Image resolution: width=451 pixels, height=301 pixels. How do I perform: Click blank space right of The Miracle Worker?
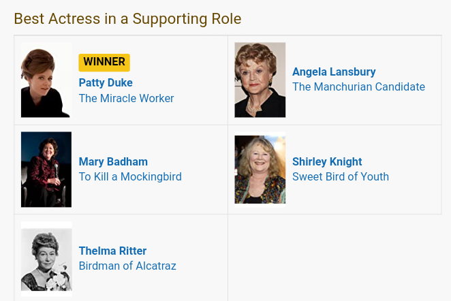click(201, 98)
